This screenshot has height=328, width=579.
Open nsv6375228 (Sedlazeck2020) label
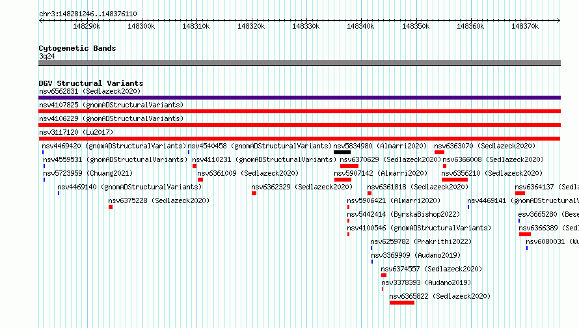point(159,200)
